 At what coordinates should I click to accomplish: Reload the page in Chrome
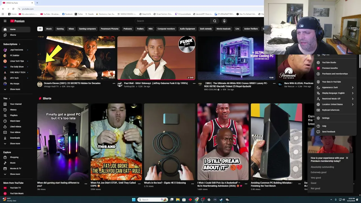[x=13, y=9]
